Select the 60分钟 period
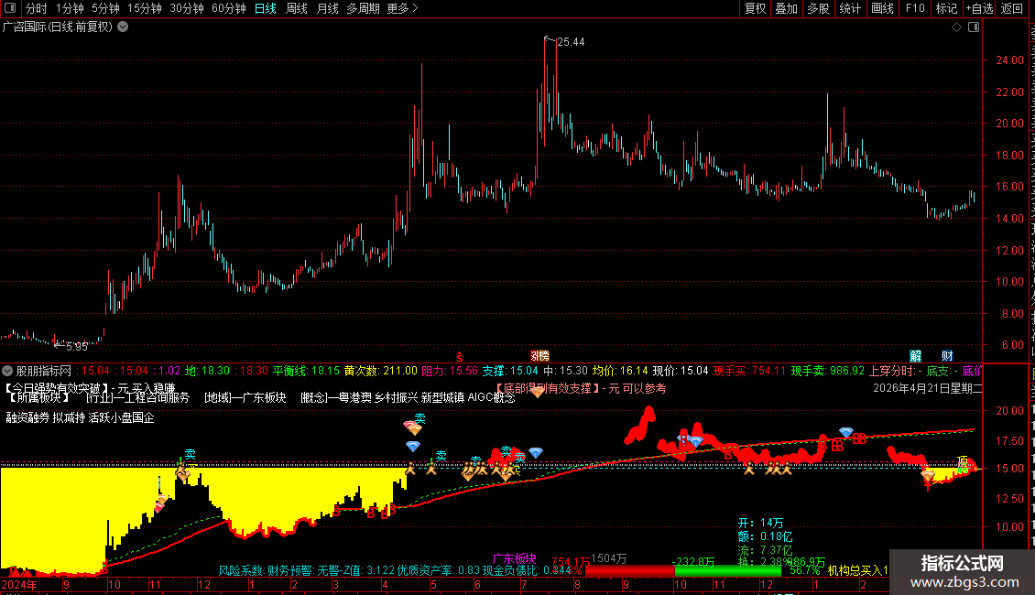Screen dimensions: 1035x595 pyautogui.click(x=229, y=8)
